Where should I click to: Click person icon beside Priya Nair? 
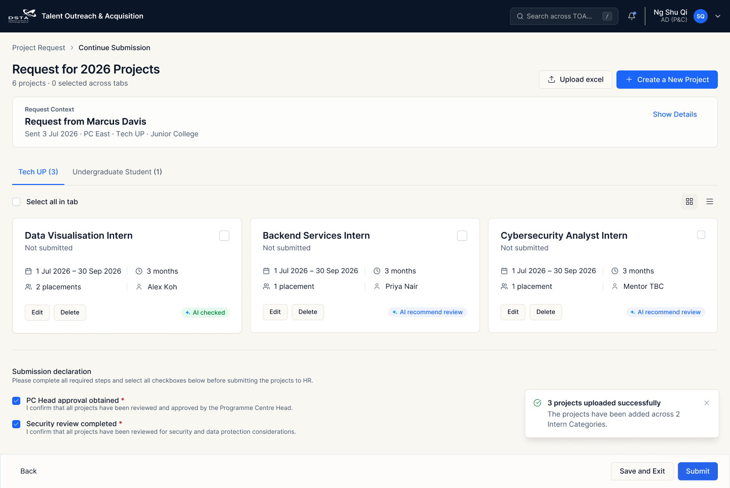tap(377, 286)
